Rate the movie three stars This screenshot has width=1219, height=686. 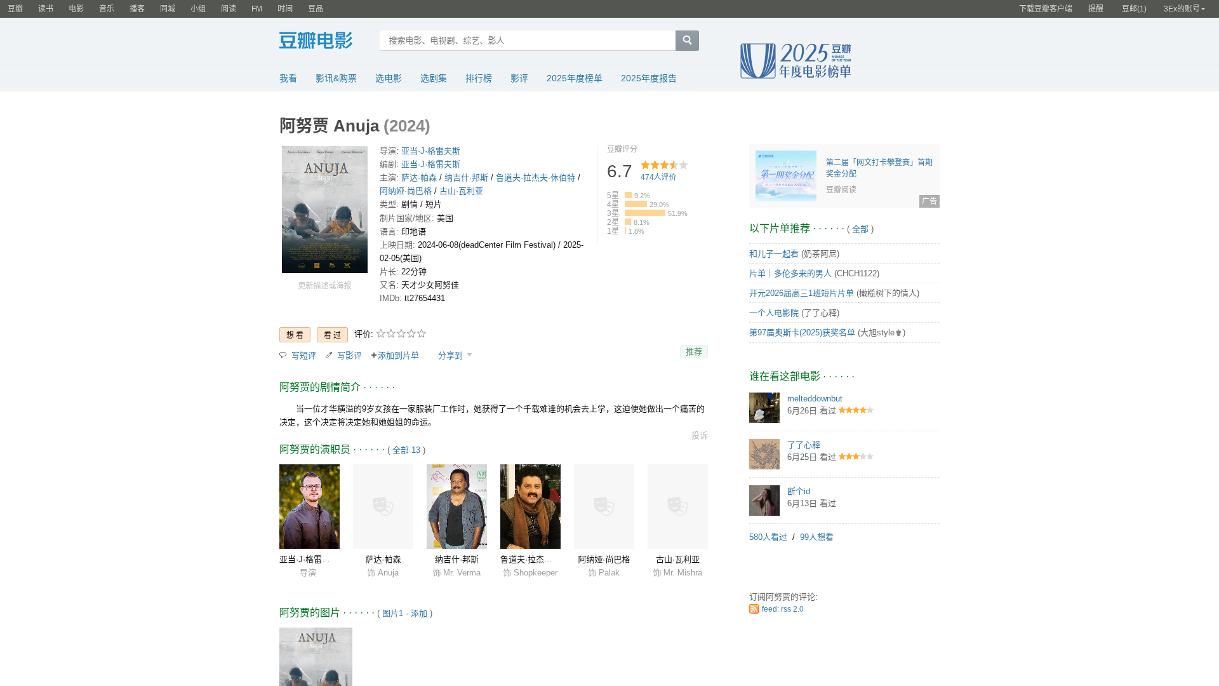tap(401, 333)
